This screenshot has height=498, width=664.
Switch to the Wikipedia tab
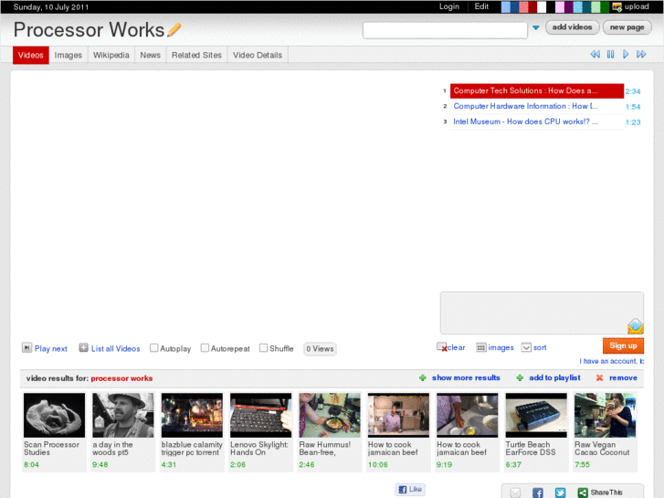[x=111, y=55]
